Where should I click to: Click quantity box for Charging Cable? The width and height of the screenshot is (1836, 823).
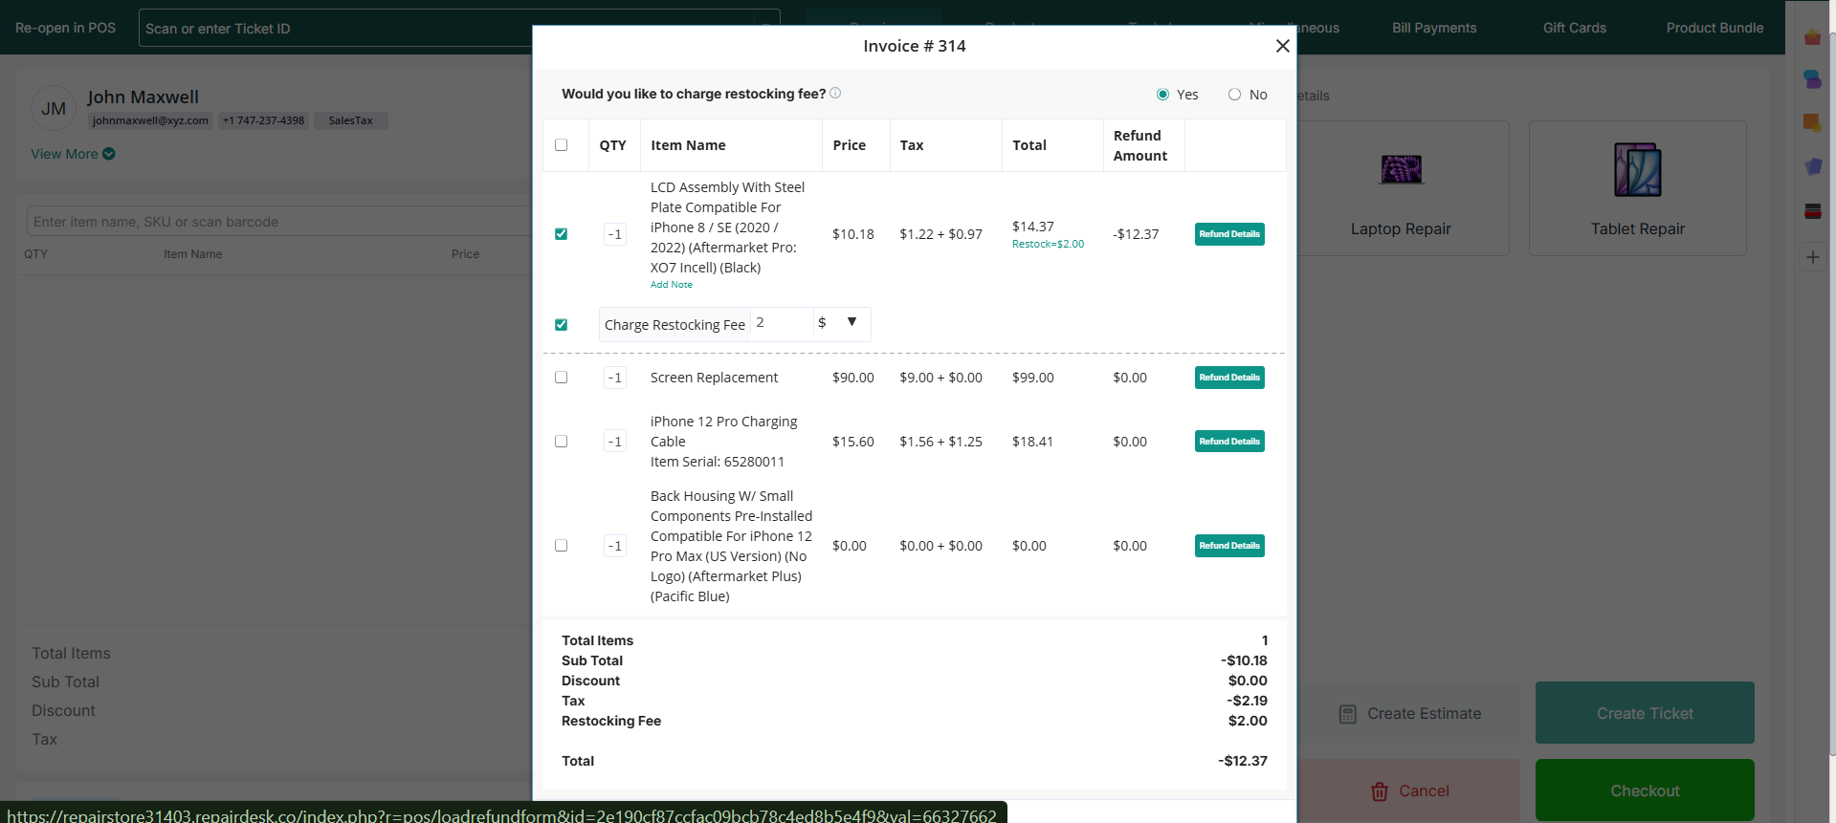tap(615, 442)
